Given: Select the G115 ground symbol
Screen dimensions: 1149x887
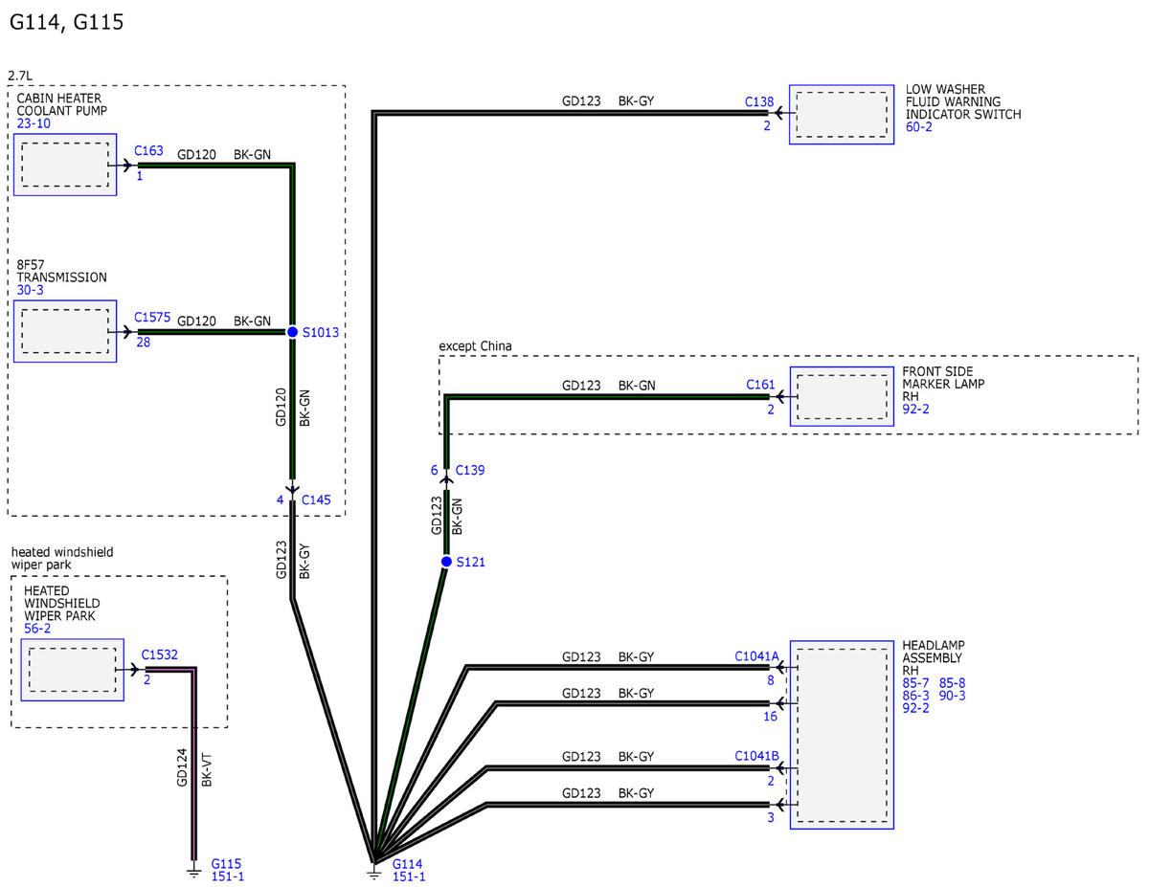Looking at the screenshot, I should click(194, 871).
